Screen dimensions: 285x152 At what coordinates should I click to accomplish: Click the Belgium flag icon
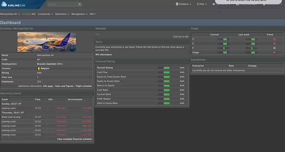(38, 68)
